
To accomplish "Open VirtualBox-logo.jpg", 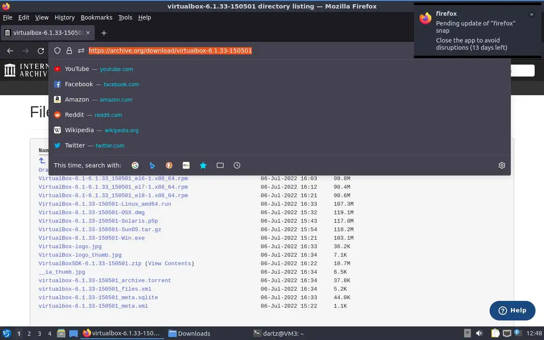I will point(70,246).
